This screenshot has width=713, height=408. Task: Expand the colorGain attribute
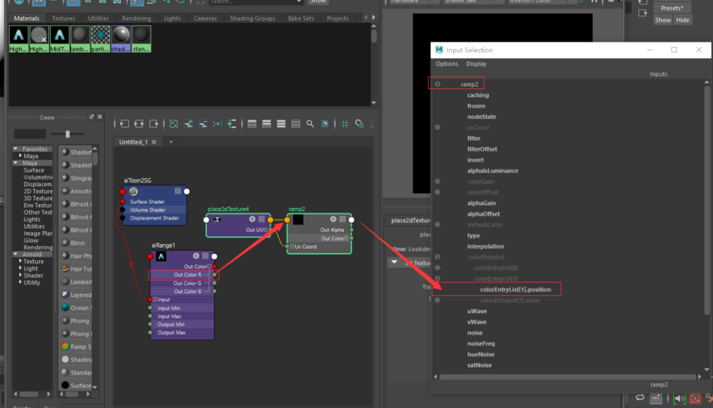point(438,182)
